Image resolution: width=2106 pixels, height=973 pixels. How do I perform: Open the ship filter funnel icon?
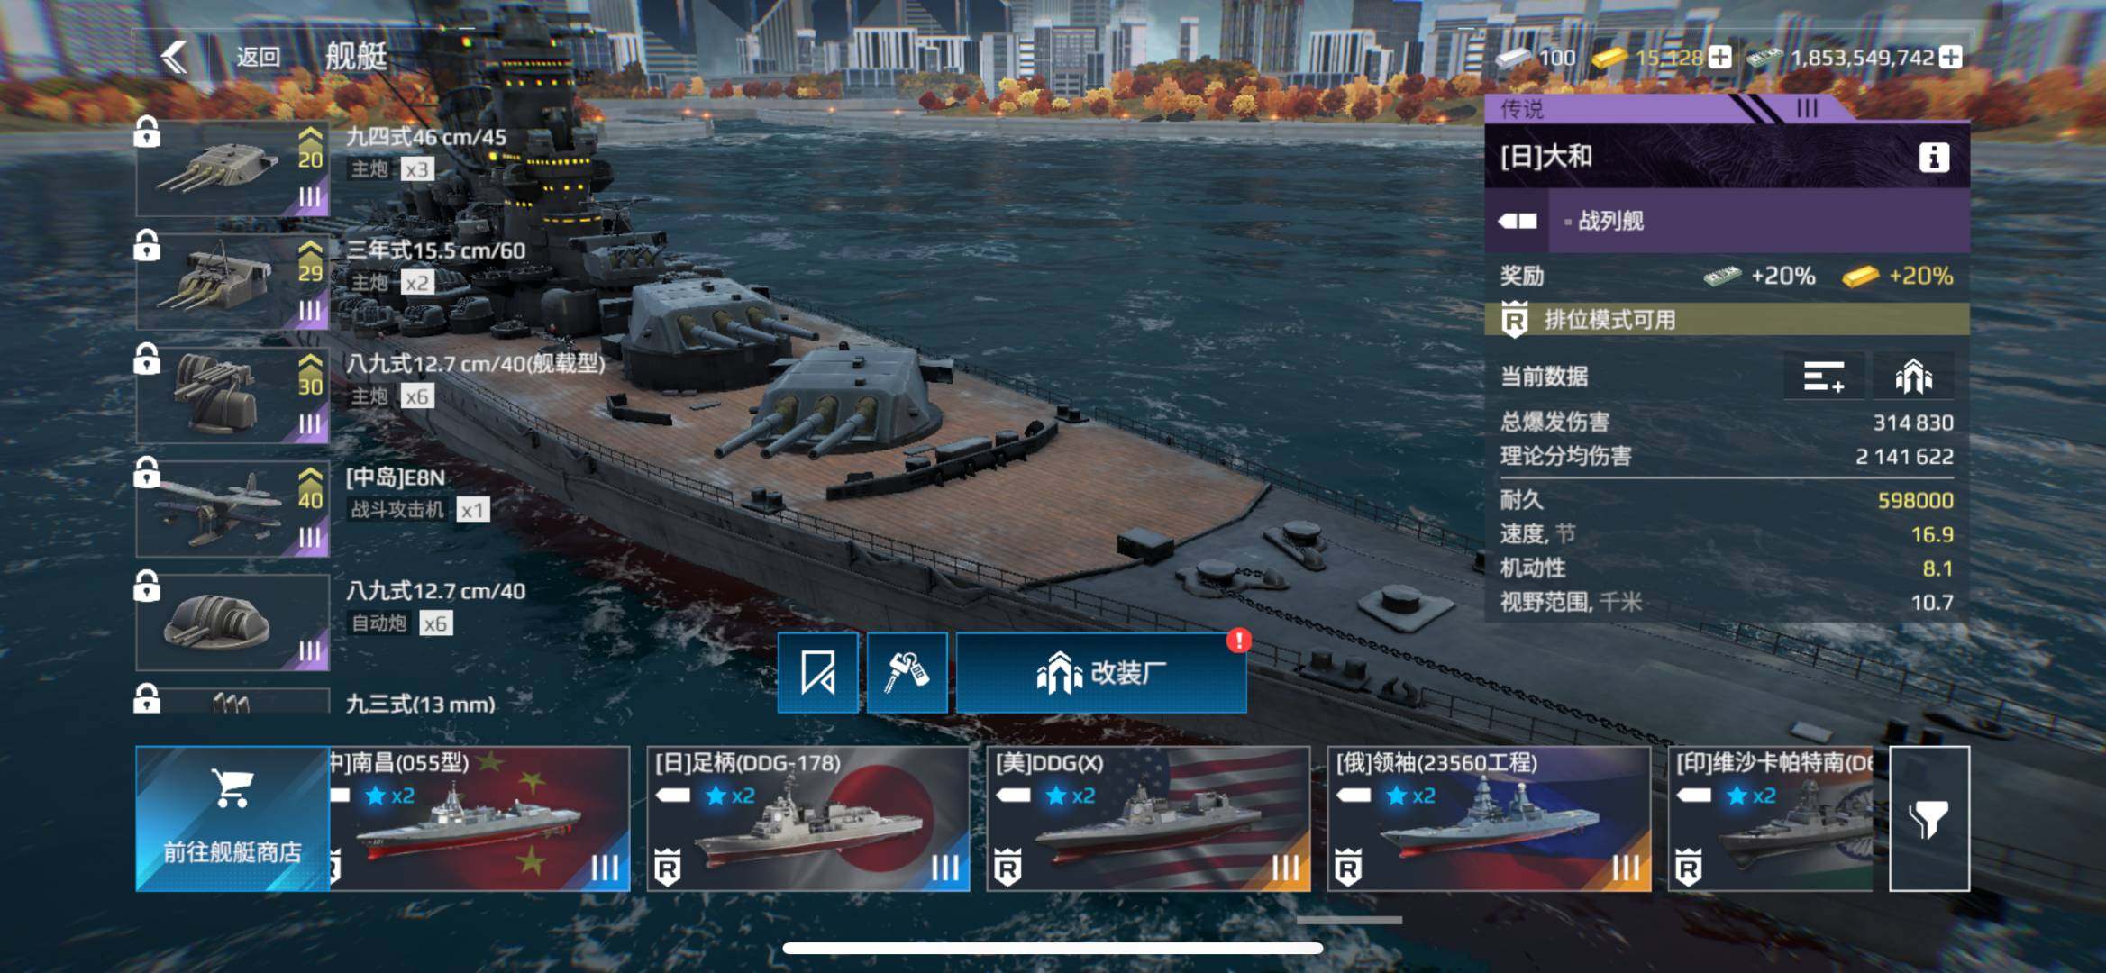pyautogui.click(x=1928, y=818)
